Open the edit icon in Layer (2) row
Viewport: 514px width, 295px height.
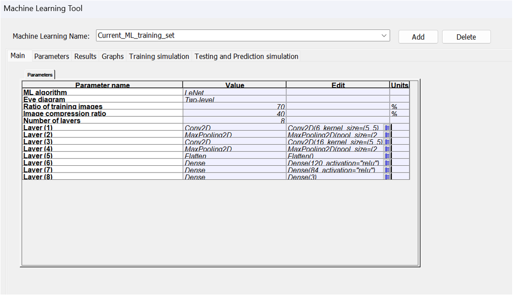(387, 135)
